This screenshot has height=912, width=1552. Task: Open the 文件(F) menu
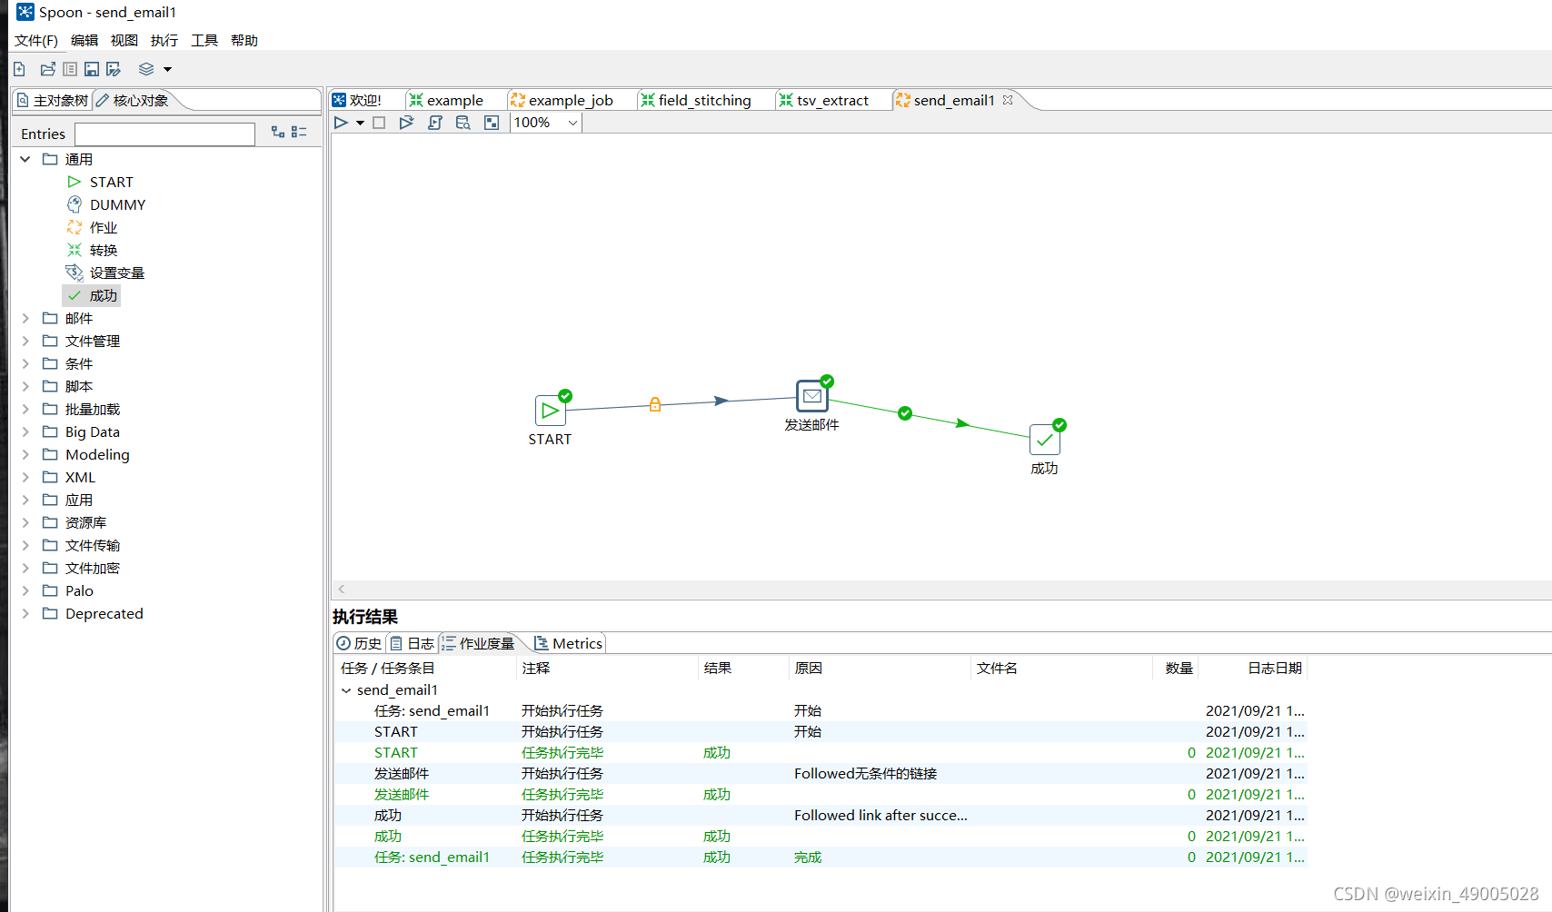[36, 40]
